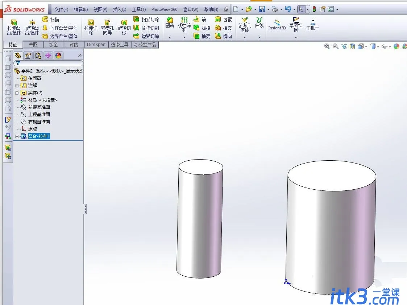
Task: Select the 旋转切除 revolved cut tool
Action: point(124,27)
